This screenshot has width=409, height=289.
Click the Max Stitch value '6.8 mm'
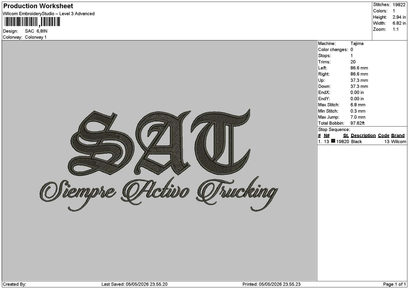358,105
